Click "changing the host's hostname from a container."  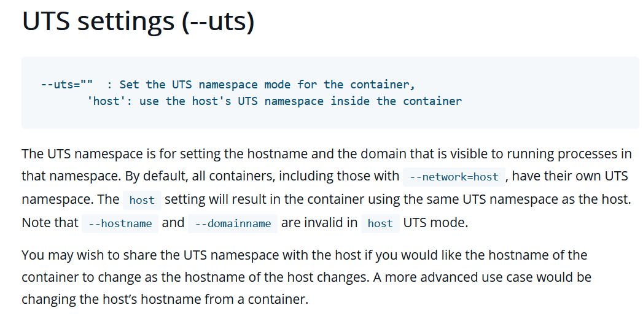[x=165, y=299]
